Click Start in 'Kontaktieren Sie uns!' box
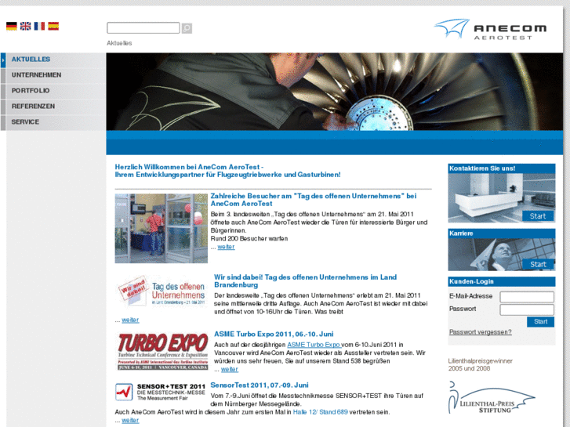This screenshot has height=427, width=570. pos(538,216)
